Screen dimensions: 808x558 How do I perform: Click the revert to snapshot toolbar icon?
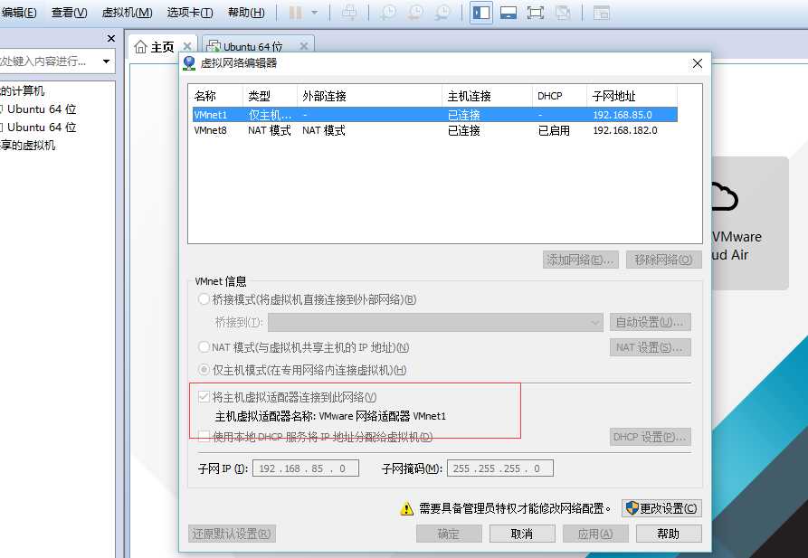tap(415, 13)
